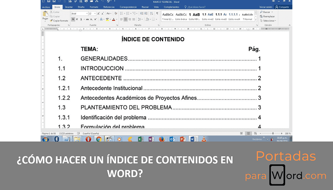Image resolution: width=333 pixels, height=190 pixels.
Task: Click the Cortar scissors command
Action: (55, 12)
